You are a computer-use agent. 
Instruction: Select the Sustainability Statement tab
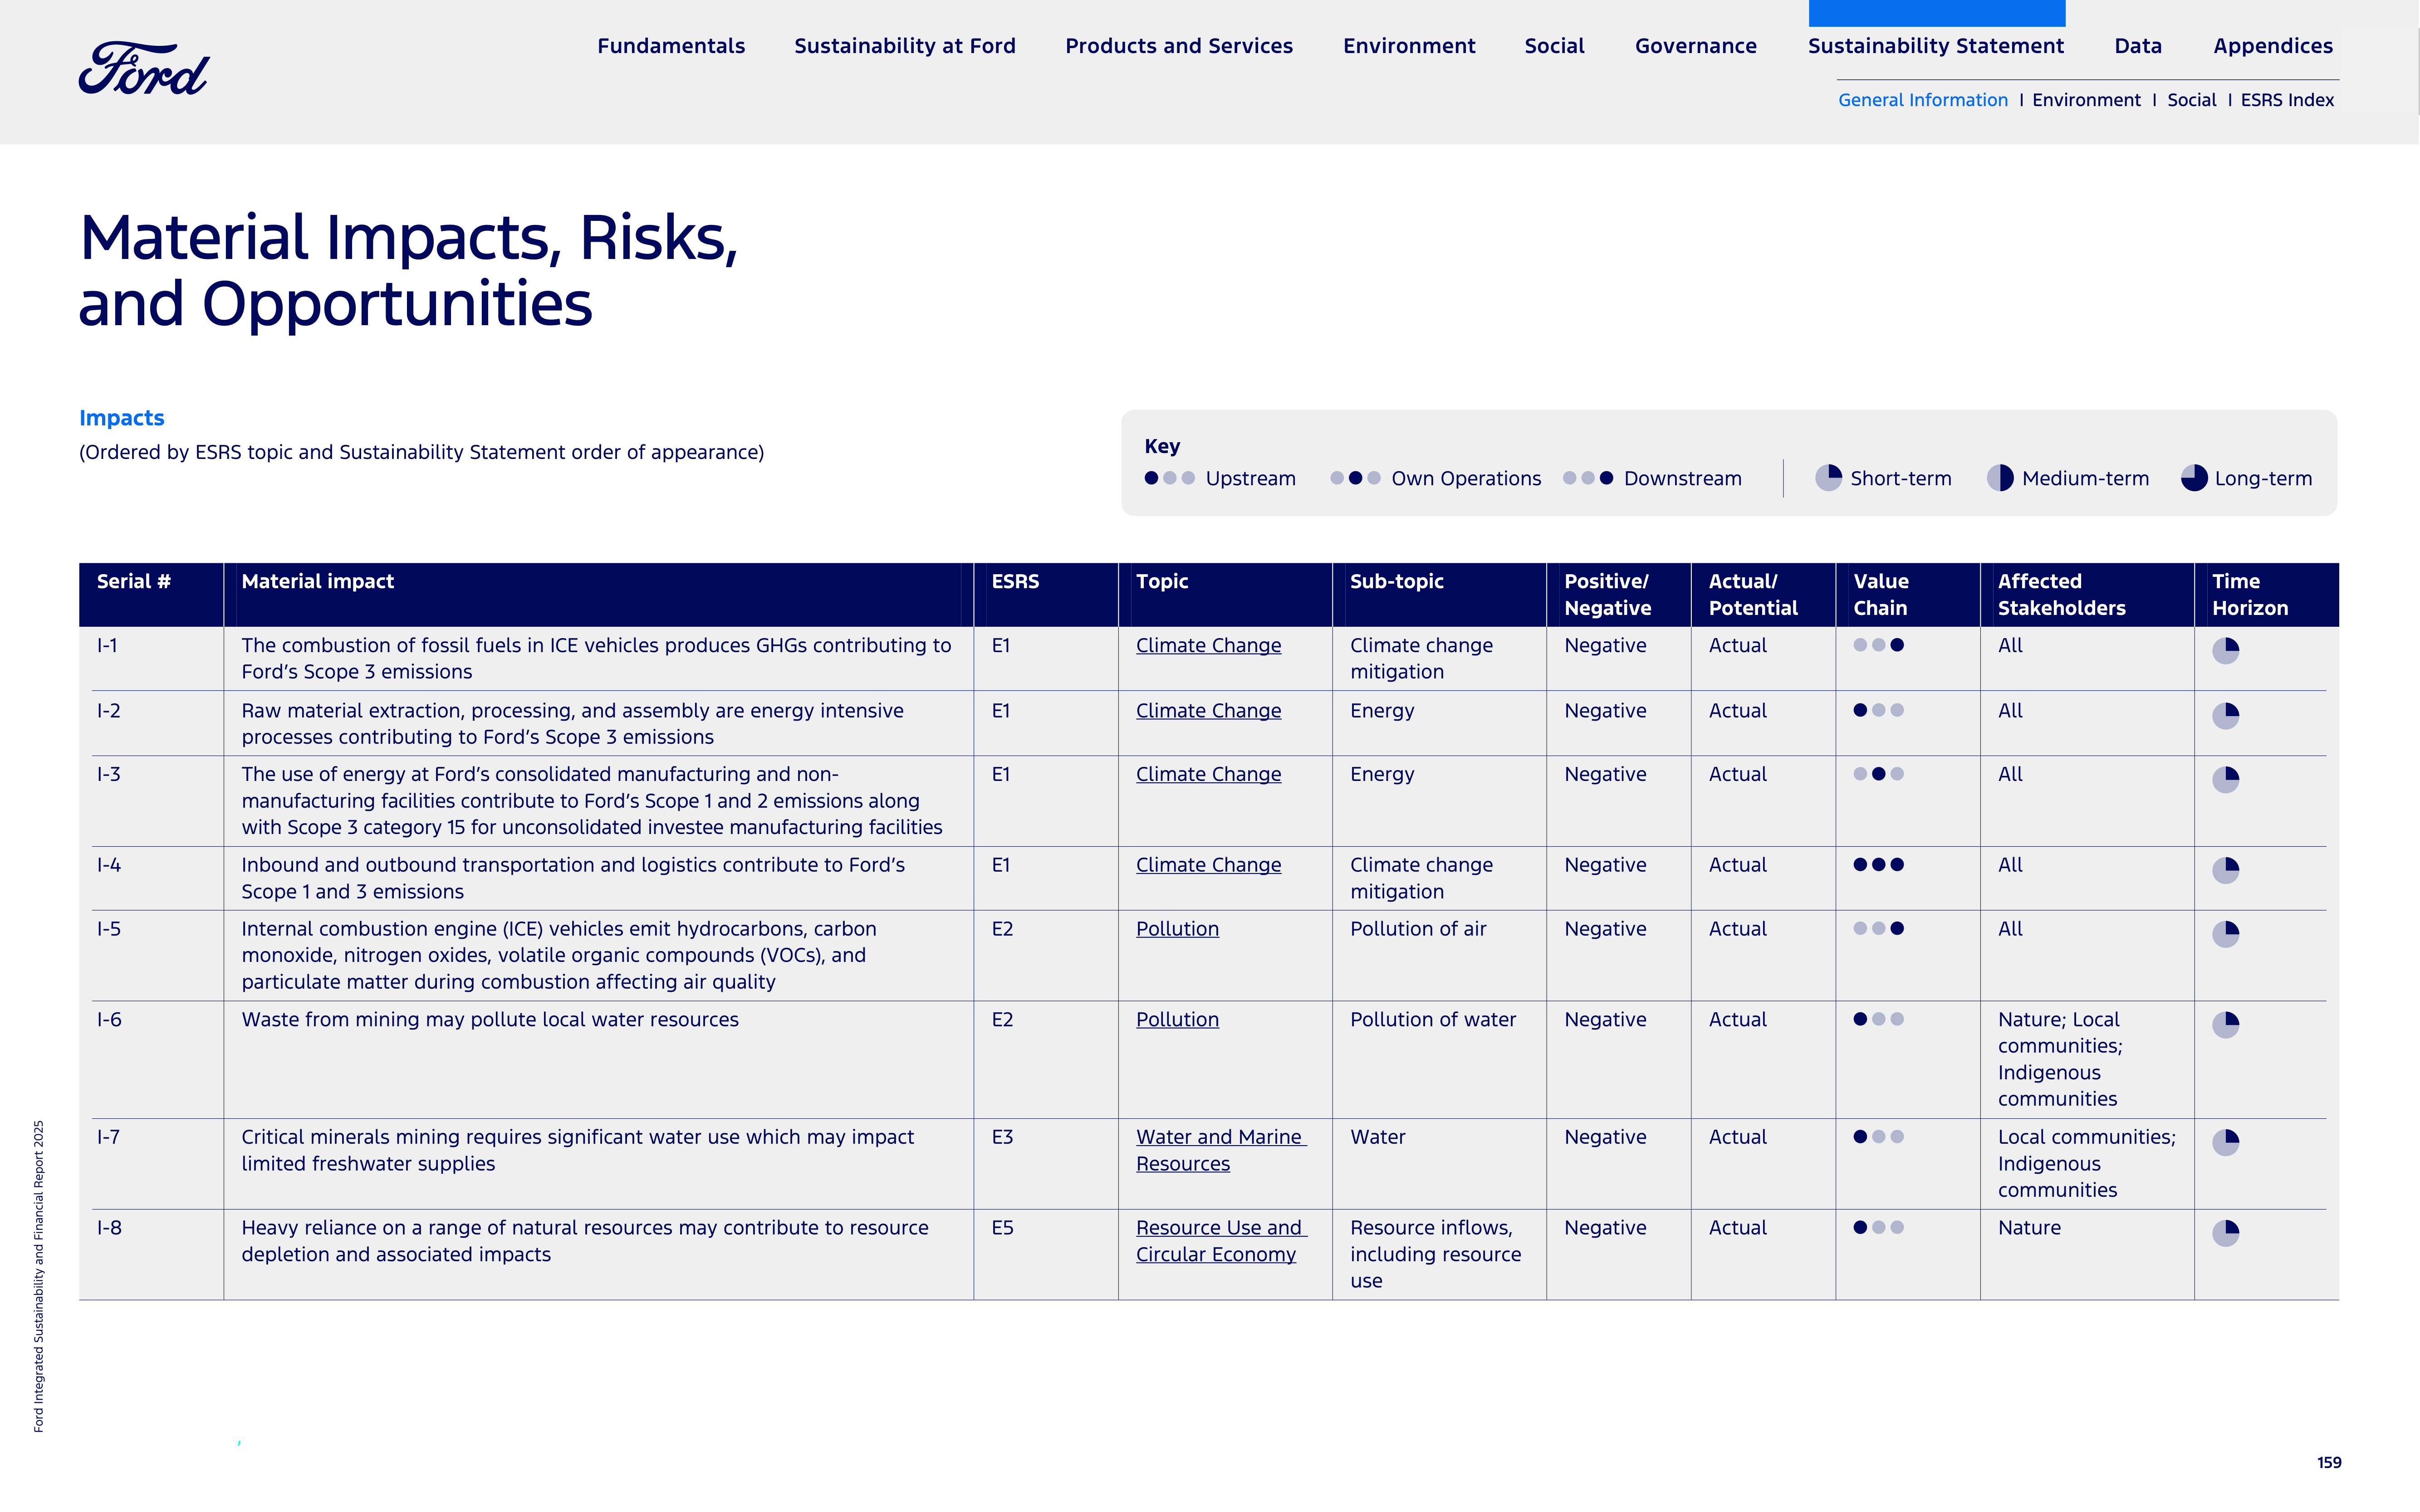coord(1936,46)
